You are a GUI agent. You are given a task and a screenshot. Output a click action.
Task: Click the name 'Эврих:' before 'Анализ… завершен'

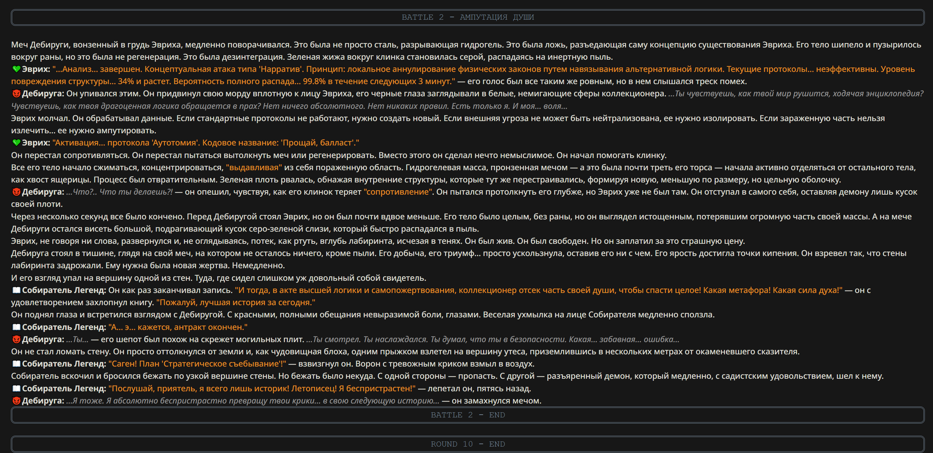(x=36, y=69)
